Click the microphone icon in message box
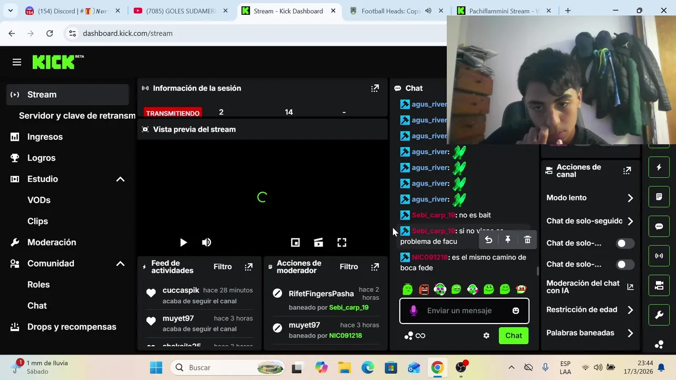Image resolution: width=676 pixels, height=380 pixels. pos(414,311)
